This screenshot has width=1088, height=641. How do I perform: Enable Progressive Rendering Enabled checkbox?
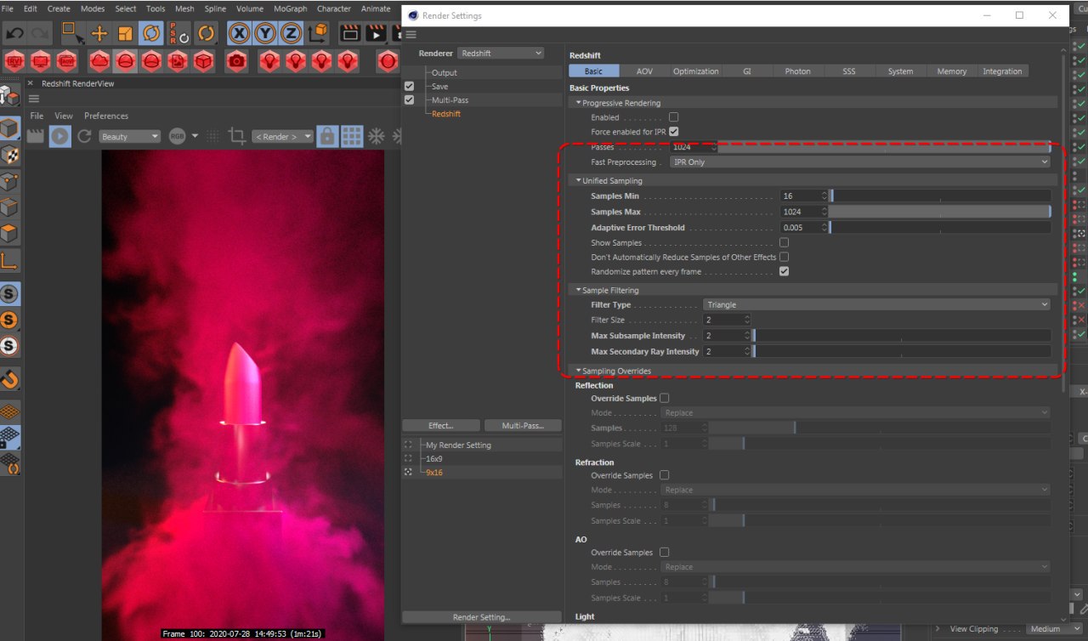pos(674,117)
